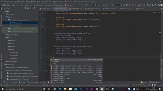Click the red Stop button in toolbar
The height and width of the screenshot is (91, 163).
coord(141,5)
